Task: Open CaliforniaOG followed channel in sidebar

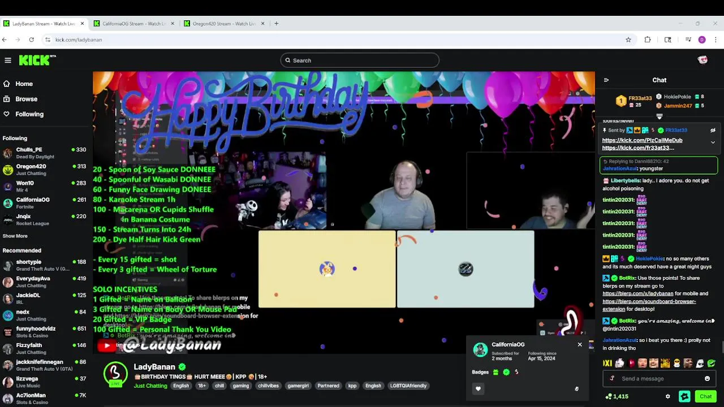Action: tap(45, 203)
